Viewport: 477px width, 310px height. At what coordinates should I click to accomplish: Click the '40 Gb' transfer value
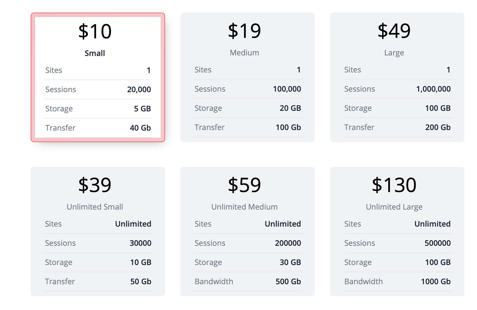pyautogui.click(x=140, y=128)
